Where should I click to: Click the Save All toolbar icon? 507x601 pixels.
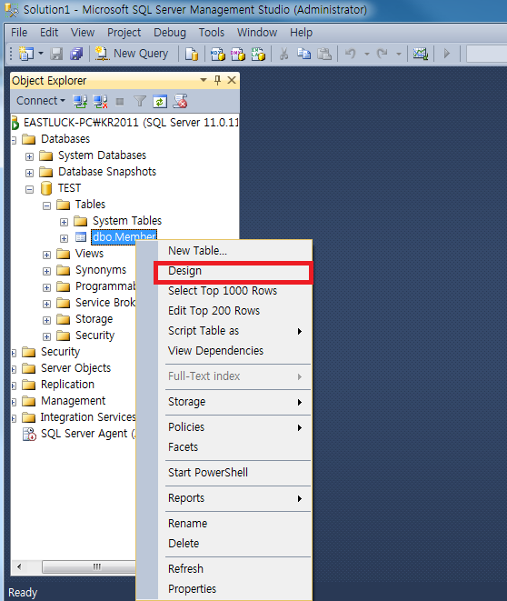tap(76, 54)
